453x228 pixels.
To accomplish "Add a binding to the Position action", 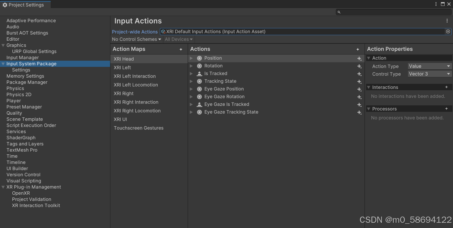I will (359, 58).
